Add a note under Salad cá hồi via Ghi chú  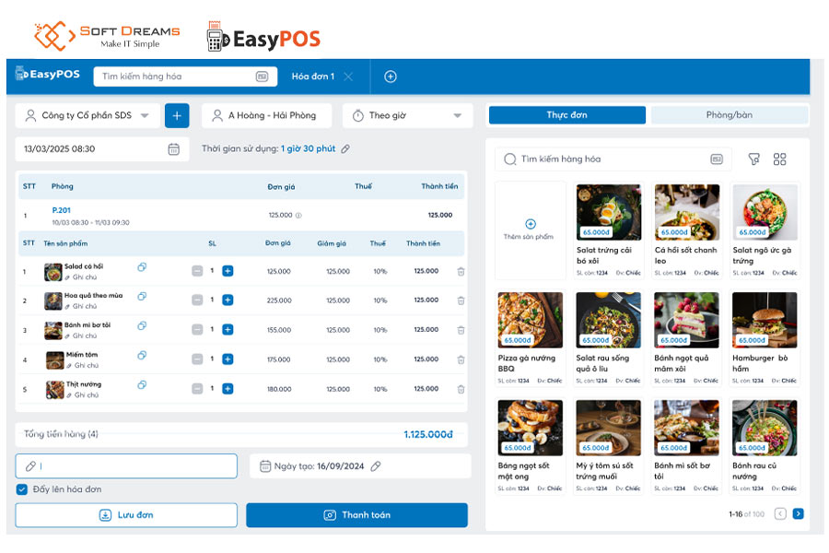click(x=81, y=277)
